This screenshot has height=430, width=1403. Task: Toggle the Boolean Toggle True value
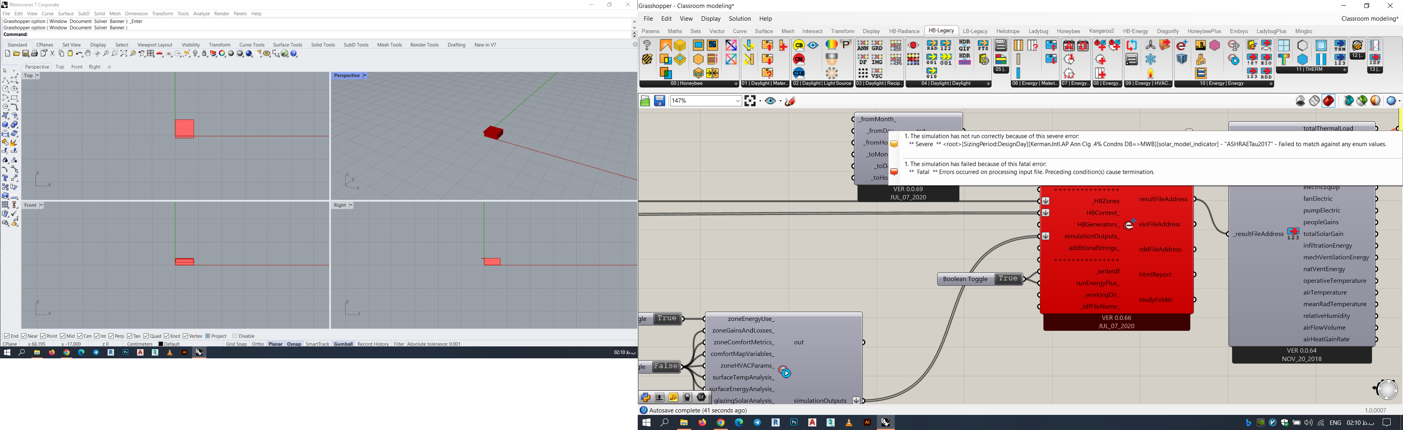click(1008, 279)
